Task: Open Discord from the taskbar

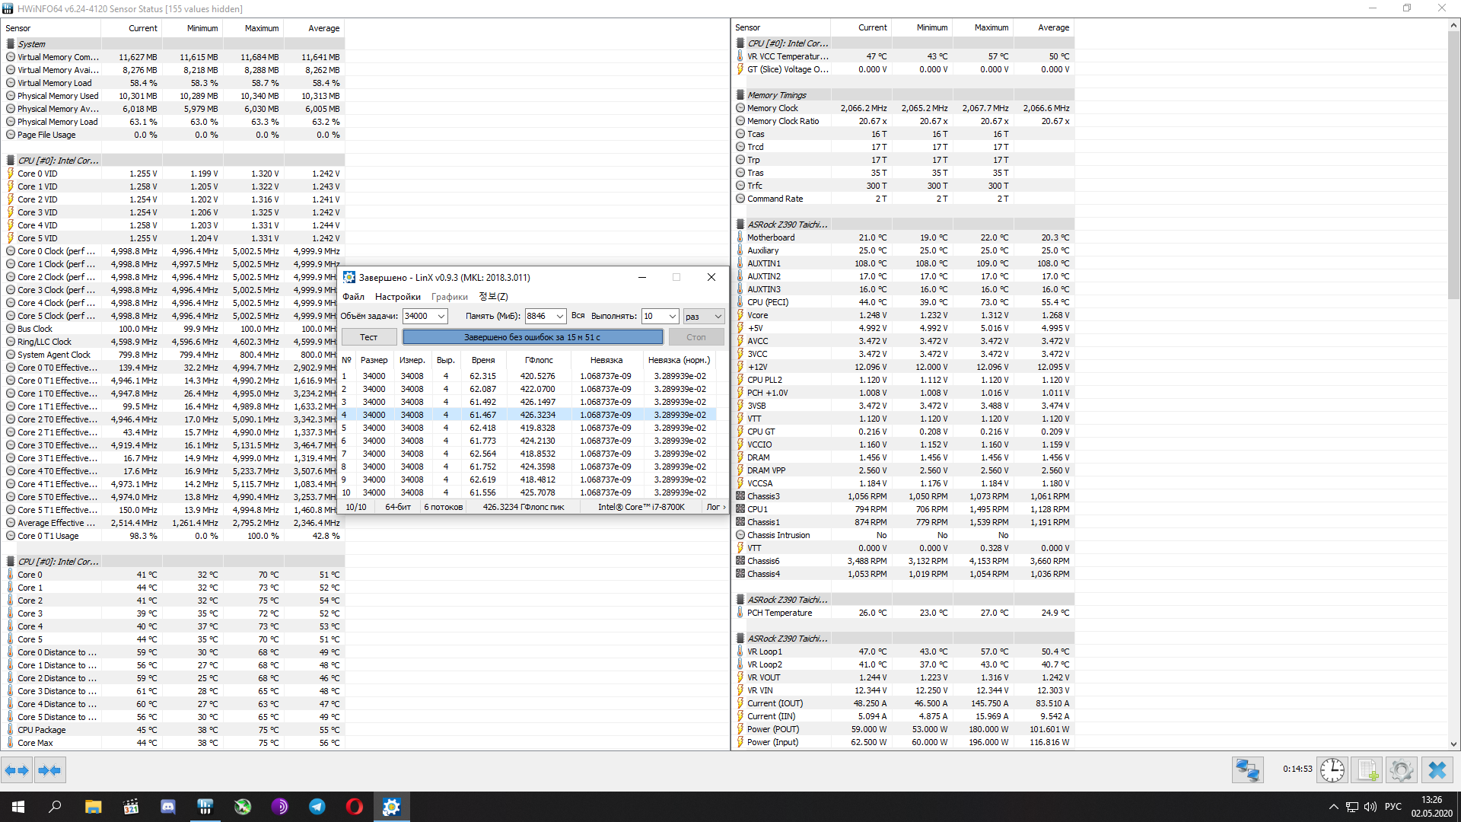Action: [x=168, y=807]
